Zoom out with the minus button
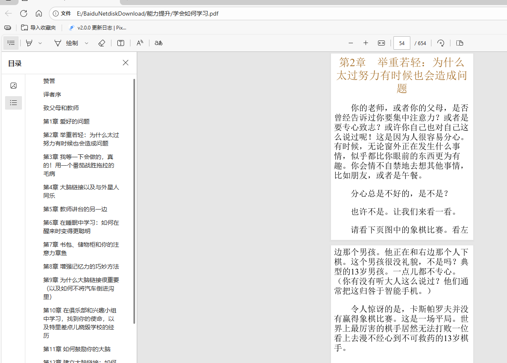The height and width of the screenshot is (363, 507). click(350, 43)
